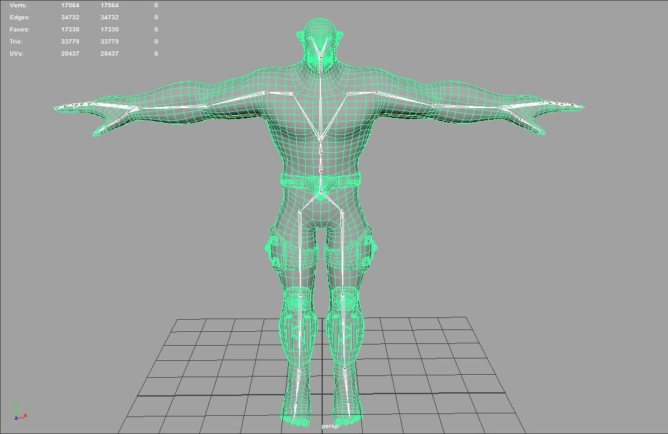Click the 0 value in the Faces row
Screen dimensions: 668x434
coord(156,30)
